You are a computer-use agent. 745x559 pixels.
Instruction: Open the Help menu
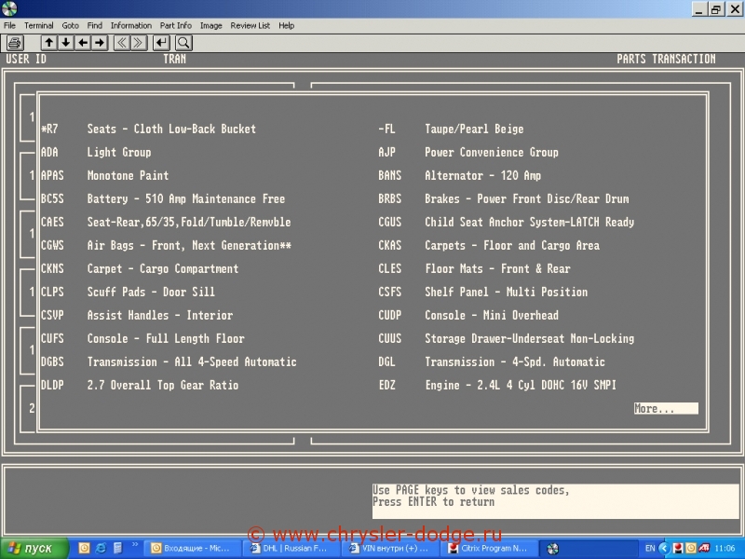(x=286, y=26)
